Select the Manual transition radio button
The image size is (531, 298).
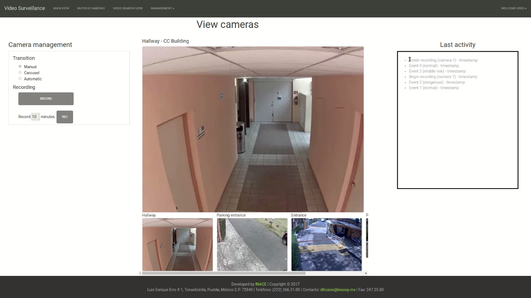pyautogui.click(x=20, y=66)
